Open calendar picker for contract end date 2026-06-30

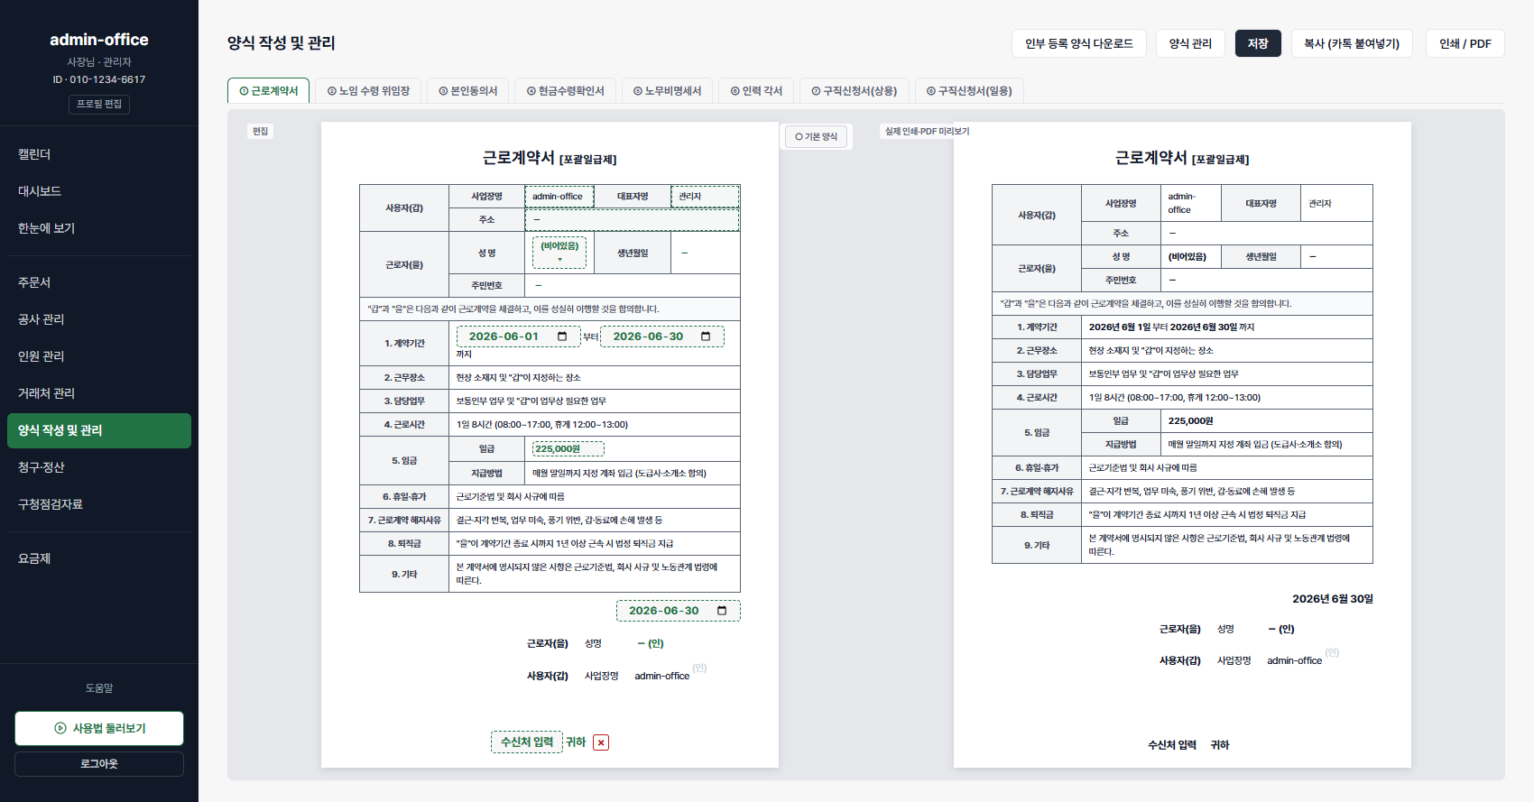706,336
